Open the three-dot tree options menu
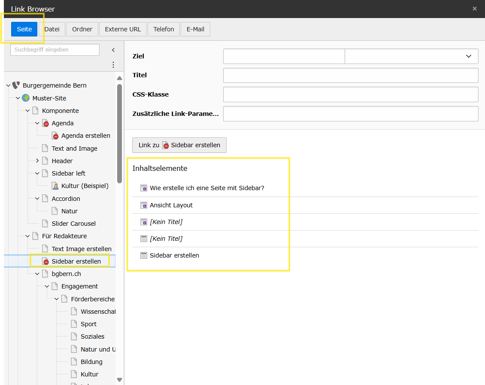 click(x=113, y=65)
